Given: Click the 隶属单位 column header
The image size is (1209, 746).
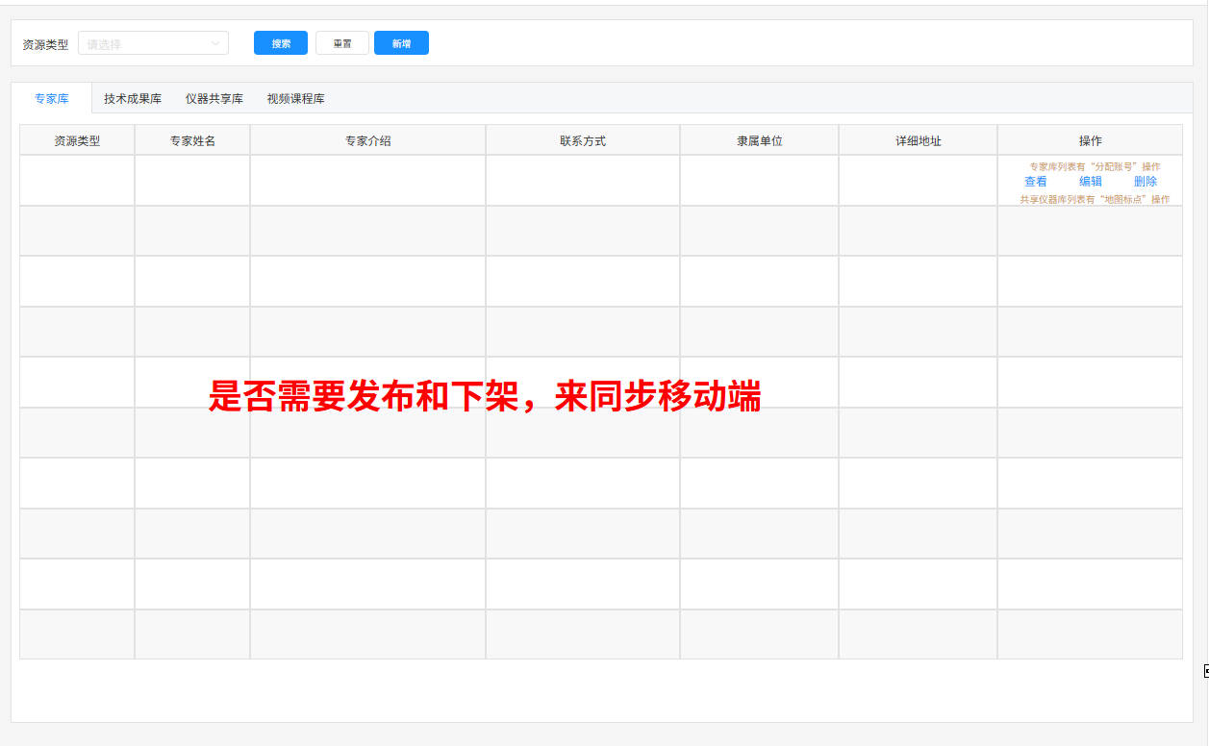Looking at the screenshot, I should 760,140.
